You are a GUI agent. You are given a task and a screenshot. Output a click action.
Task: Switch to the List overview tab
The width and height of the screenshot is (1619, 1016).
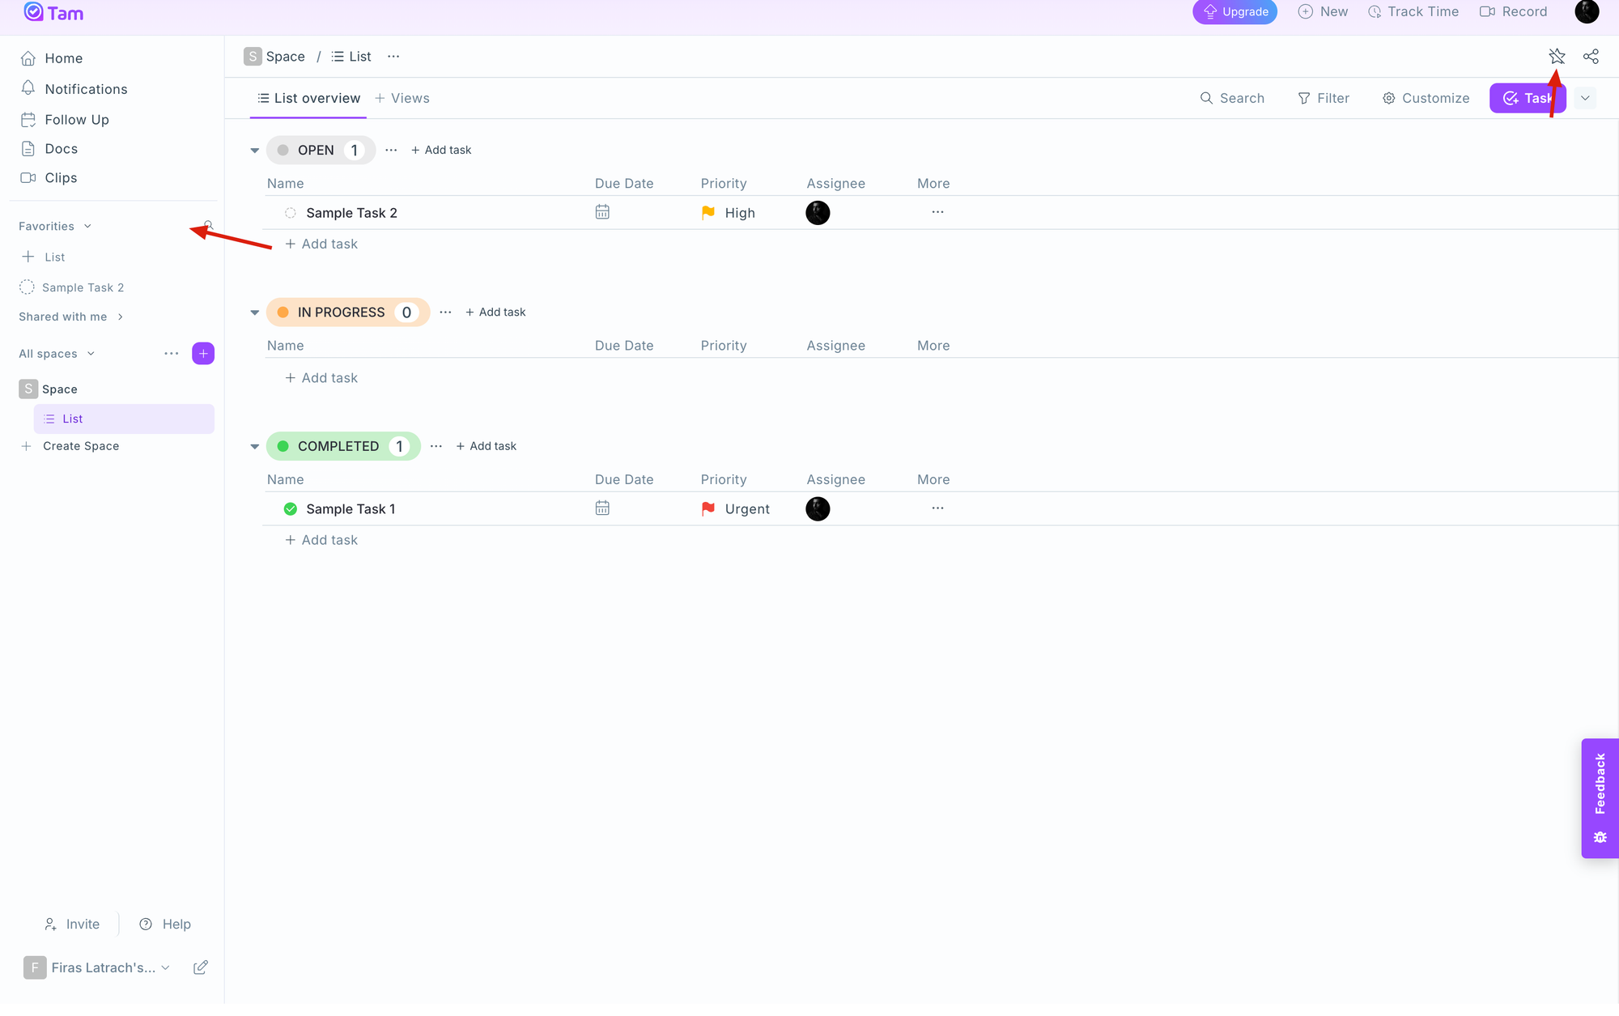point(308,98)
